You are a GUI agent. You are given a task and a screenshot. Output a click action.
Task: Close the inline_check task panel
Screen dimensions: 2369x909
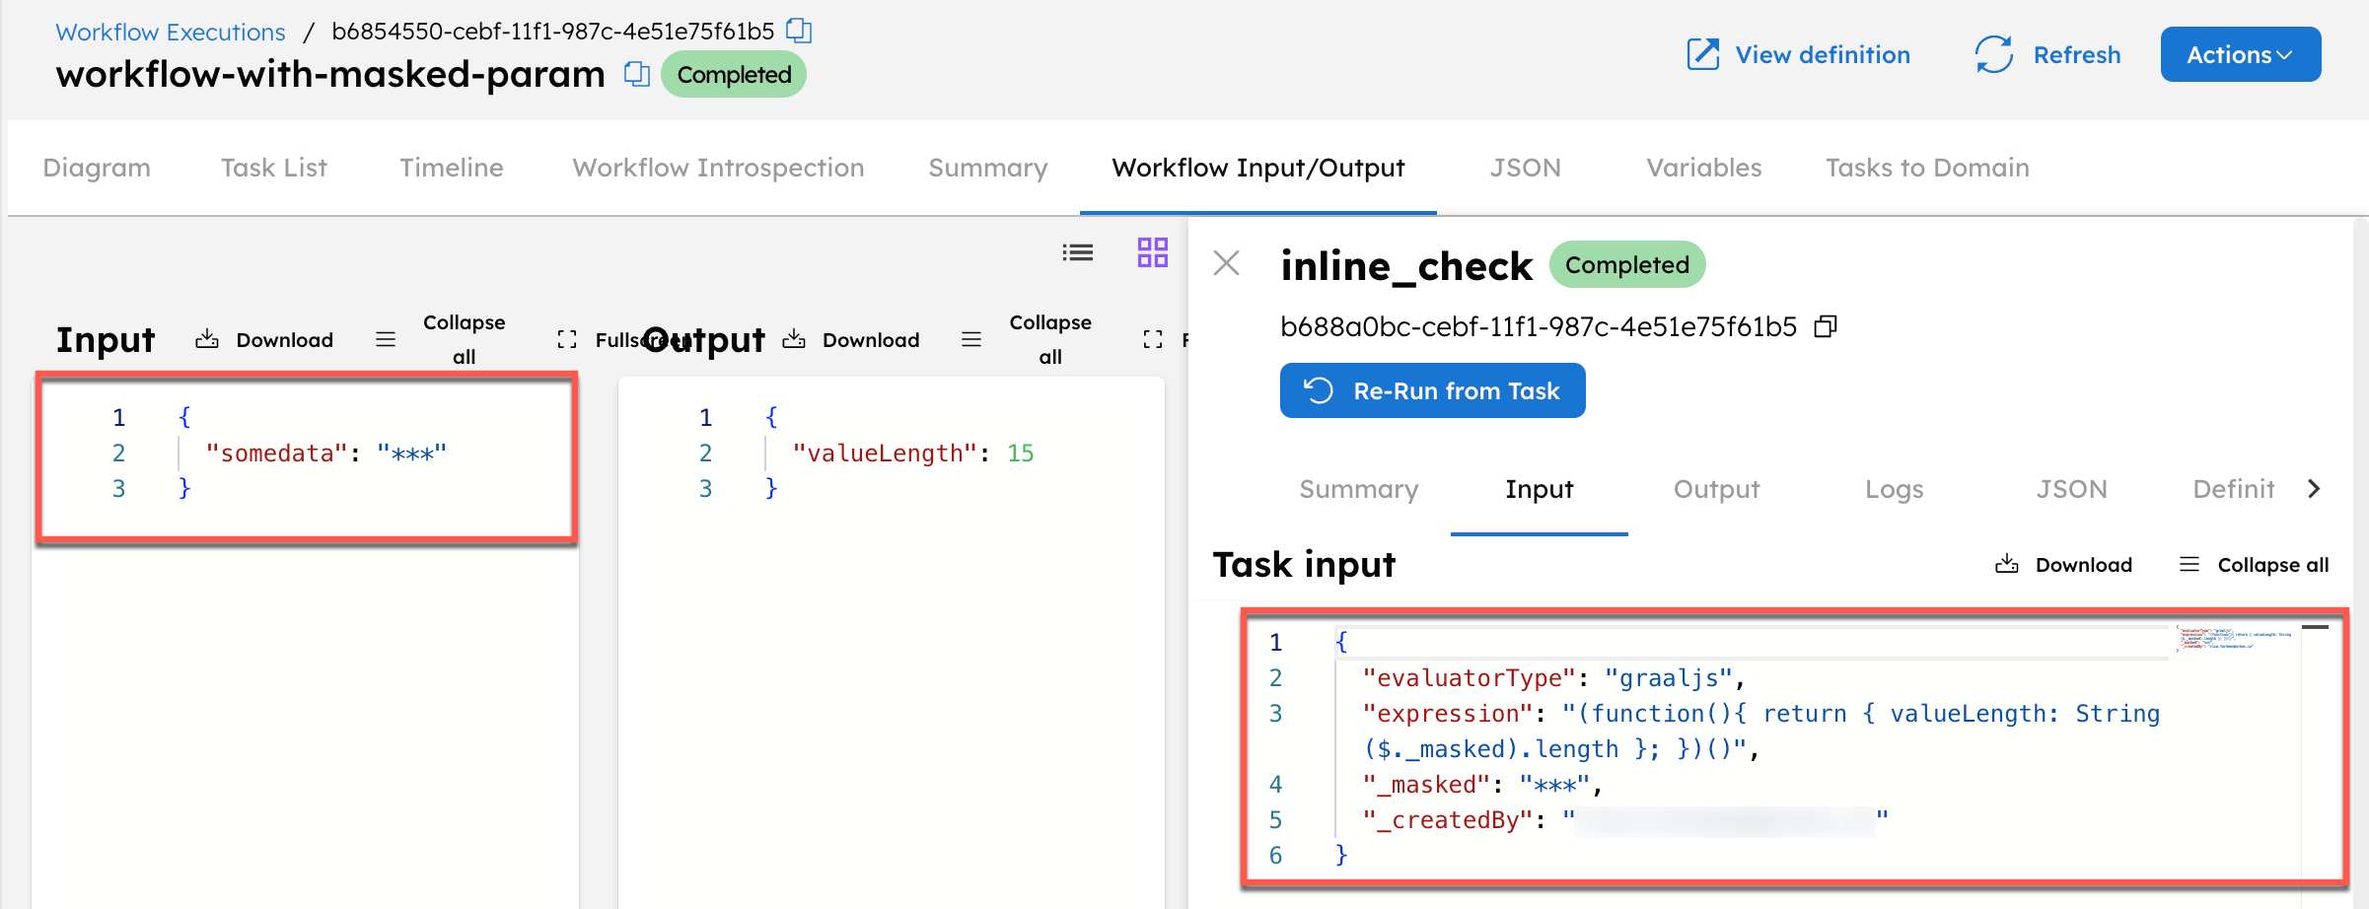1227,263
